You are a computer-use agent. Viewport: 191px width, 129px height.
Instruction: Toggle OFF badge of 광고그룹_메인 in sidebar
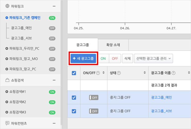tap(52, 28)
